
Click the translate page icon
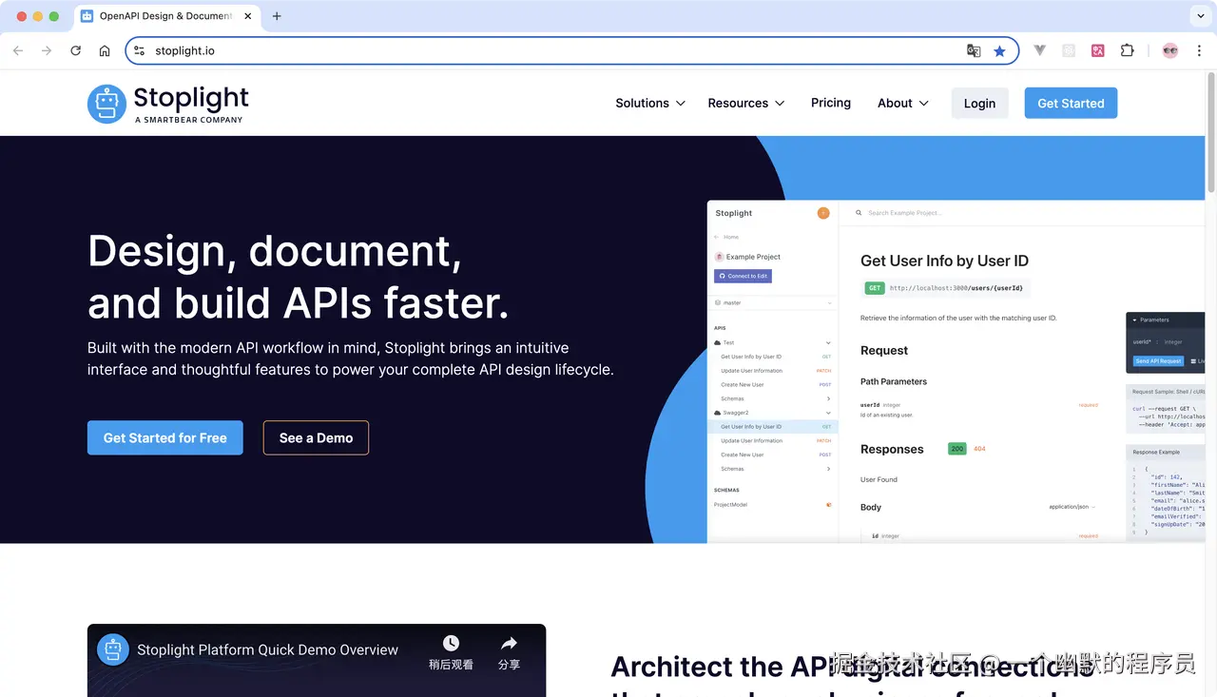coord(974,50)
